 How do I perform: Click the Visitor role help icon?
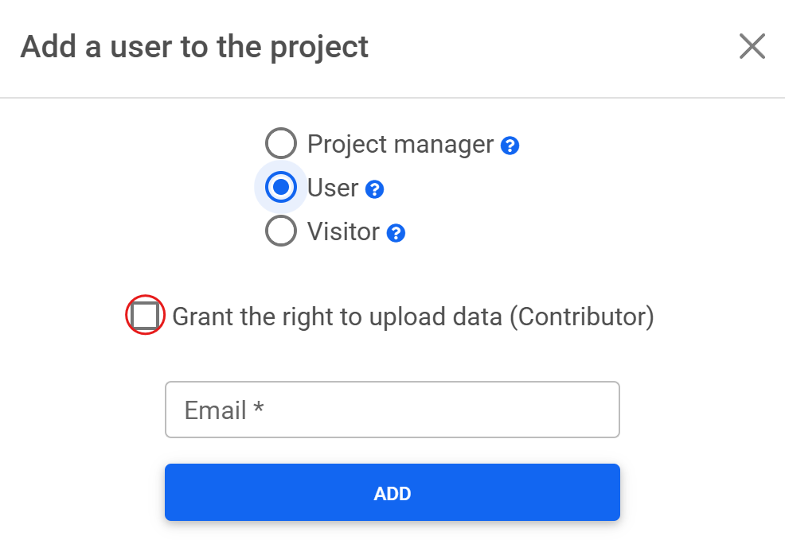[396, 234]
